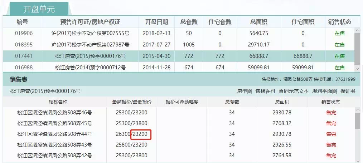Select the row numbered 018395
363x163 pixels.
[x=24, y=45]
